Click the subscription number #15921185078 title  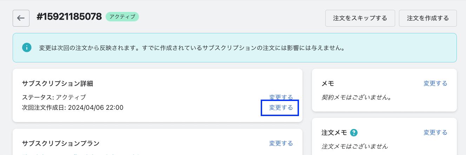coord(69,16)
